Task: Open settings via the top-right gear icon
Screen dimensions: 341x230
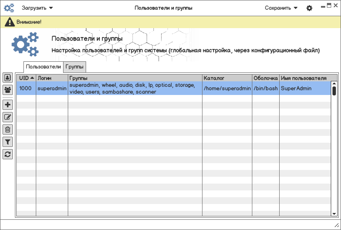Action: click(x=309, y=8)
